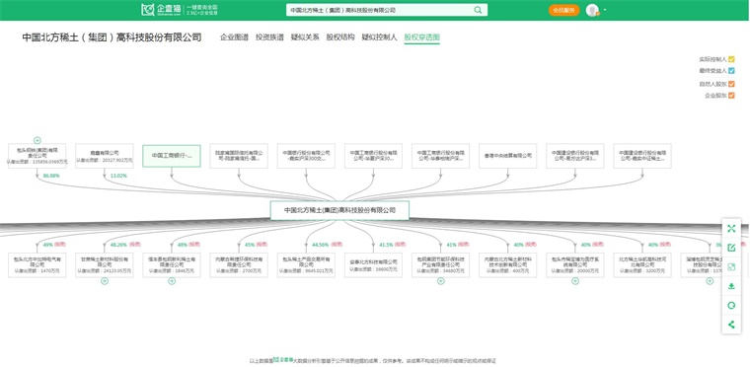Click the Qichamao logo icon
Screen dimensions: 750x367
tap(148, 10)
